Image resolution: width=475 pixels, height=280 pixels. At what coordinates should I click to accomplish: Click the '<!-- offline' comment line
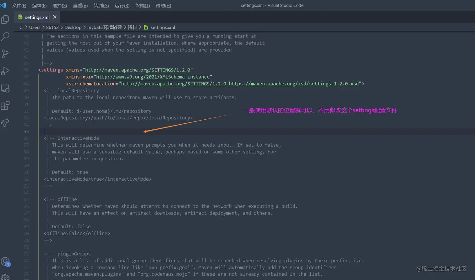point(60,199)
